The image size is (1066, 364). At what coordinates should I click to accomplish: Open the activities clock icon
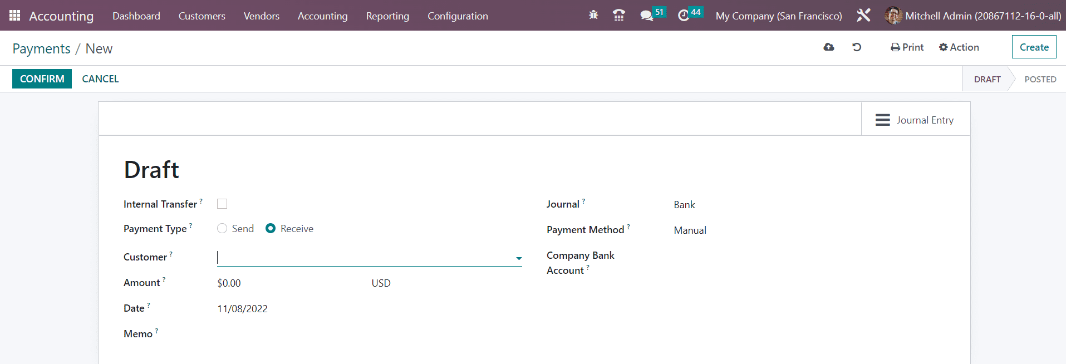pos(684,16)
